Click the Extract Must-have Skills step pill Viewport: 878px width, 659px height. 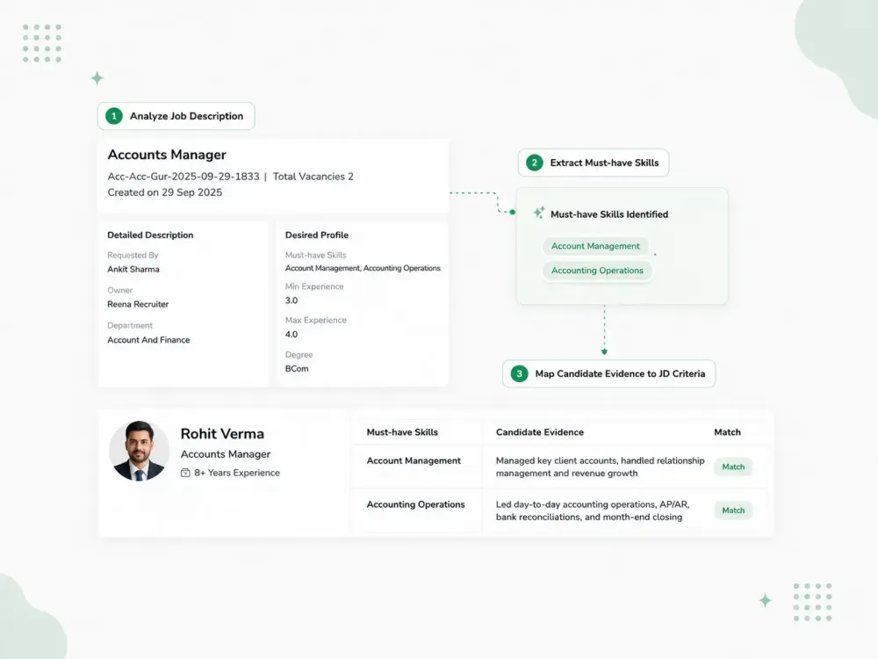click(x=593, y=163)
